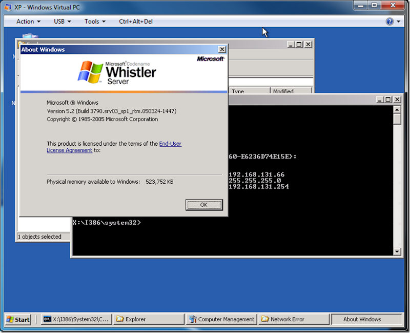The width and height of the screenshot is (410, 333).
Task: Switch to Explorer taskbar button
Action: pyautogui.click(x=149, y=319)
